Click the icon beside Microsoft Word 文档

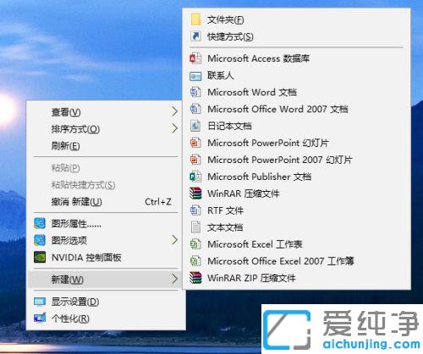(x=195, y=92)
